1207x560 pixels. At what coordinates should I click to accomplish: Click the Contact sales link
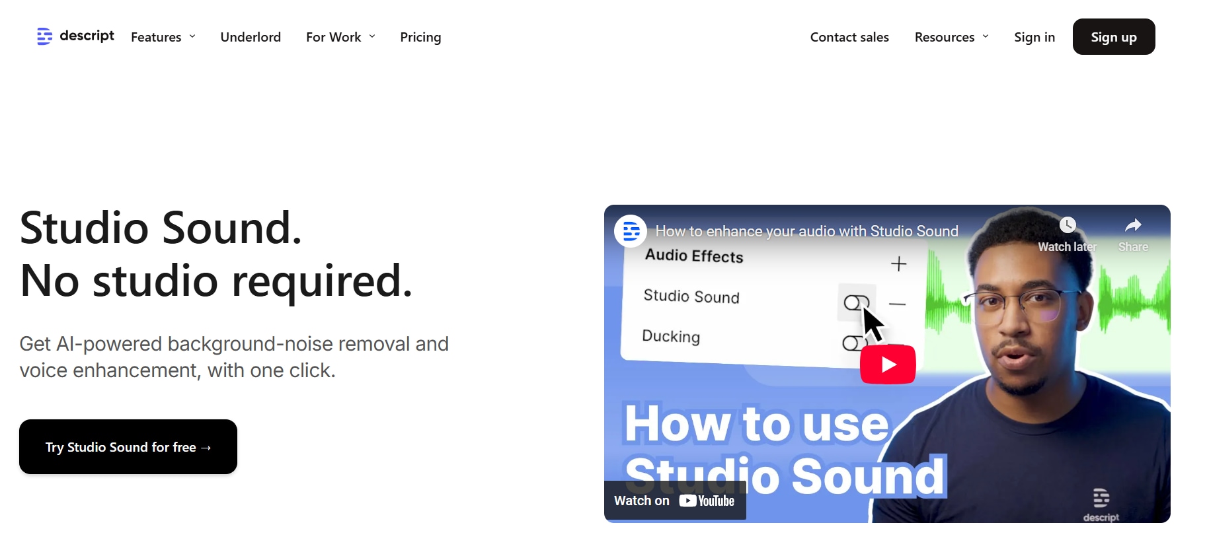tap(849, 37)
